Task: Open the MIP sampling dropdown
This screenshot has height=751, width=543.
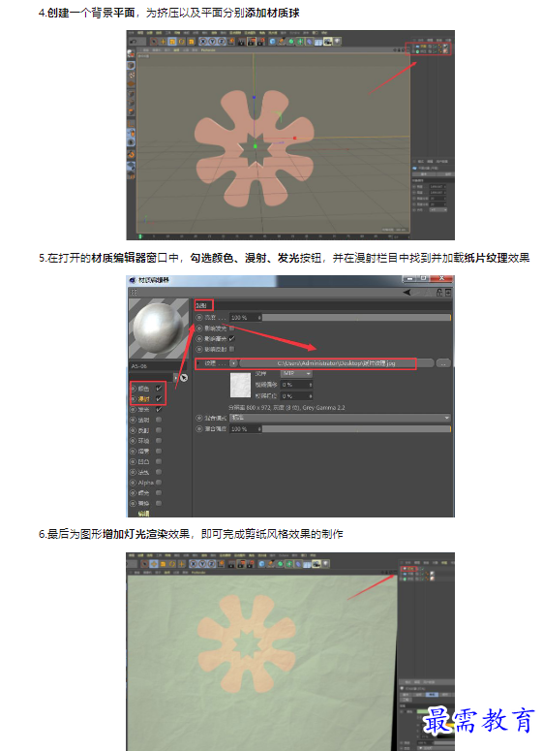Action: (x=296, y=373)
